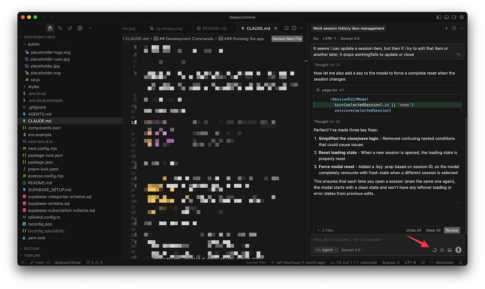Toggle the primary sidebar layout button
Image resolution: width=485 pixels, height=289 pixels.
click(439, 17)
